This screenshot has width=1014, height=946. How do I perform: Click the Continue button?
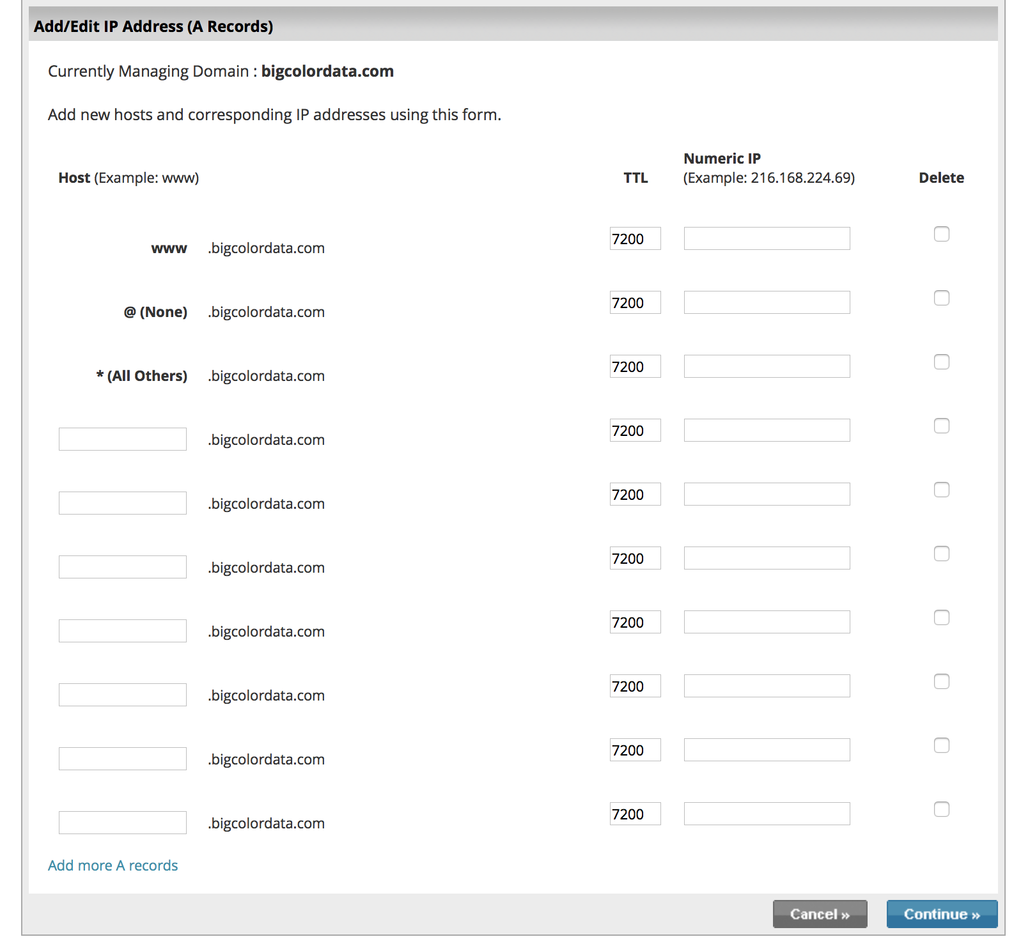[942, 914]
